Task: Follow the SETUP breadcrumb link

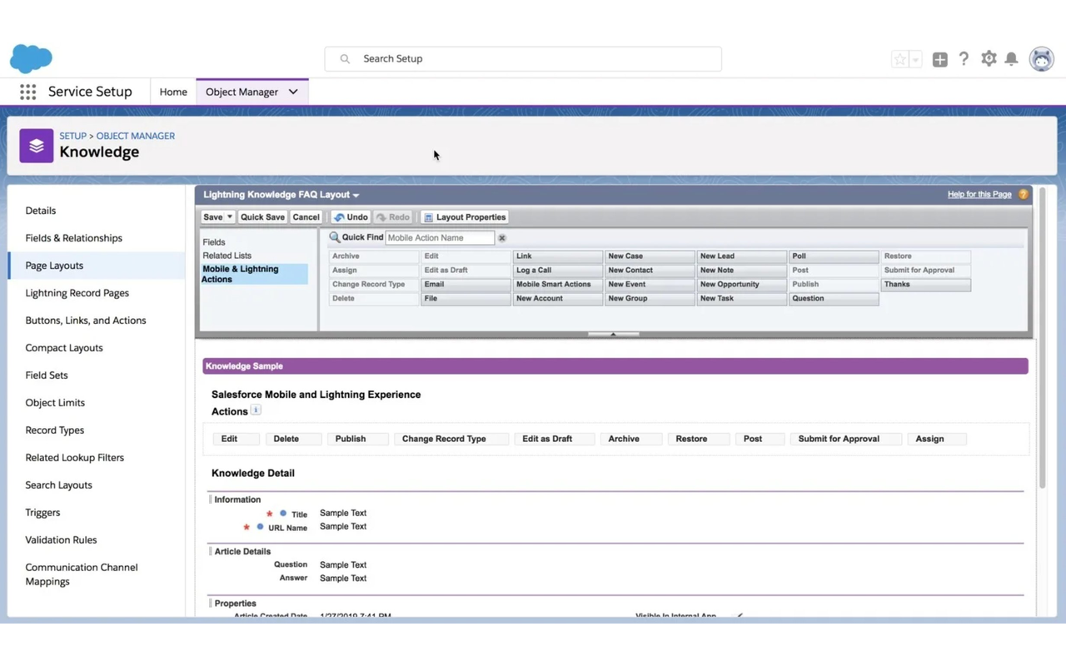Action: (72, 136)
